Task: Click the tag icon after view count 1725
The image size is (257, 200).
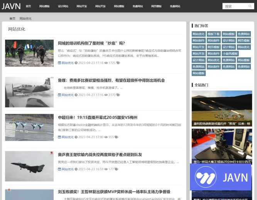Action: click(x=118, y=63)
